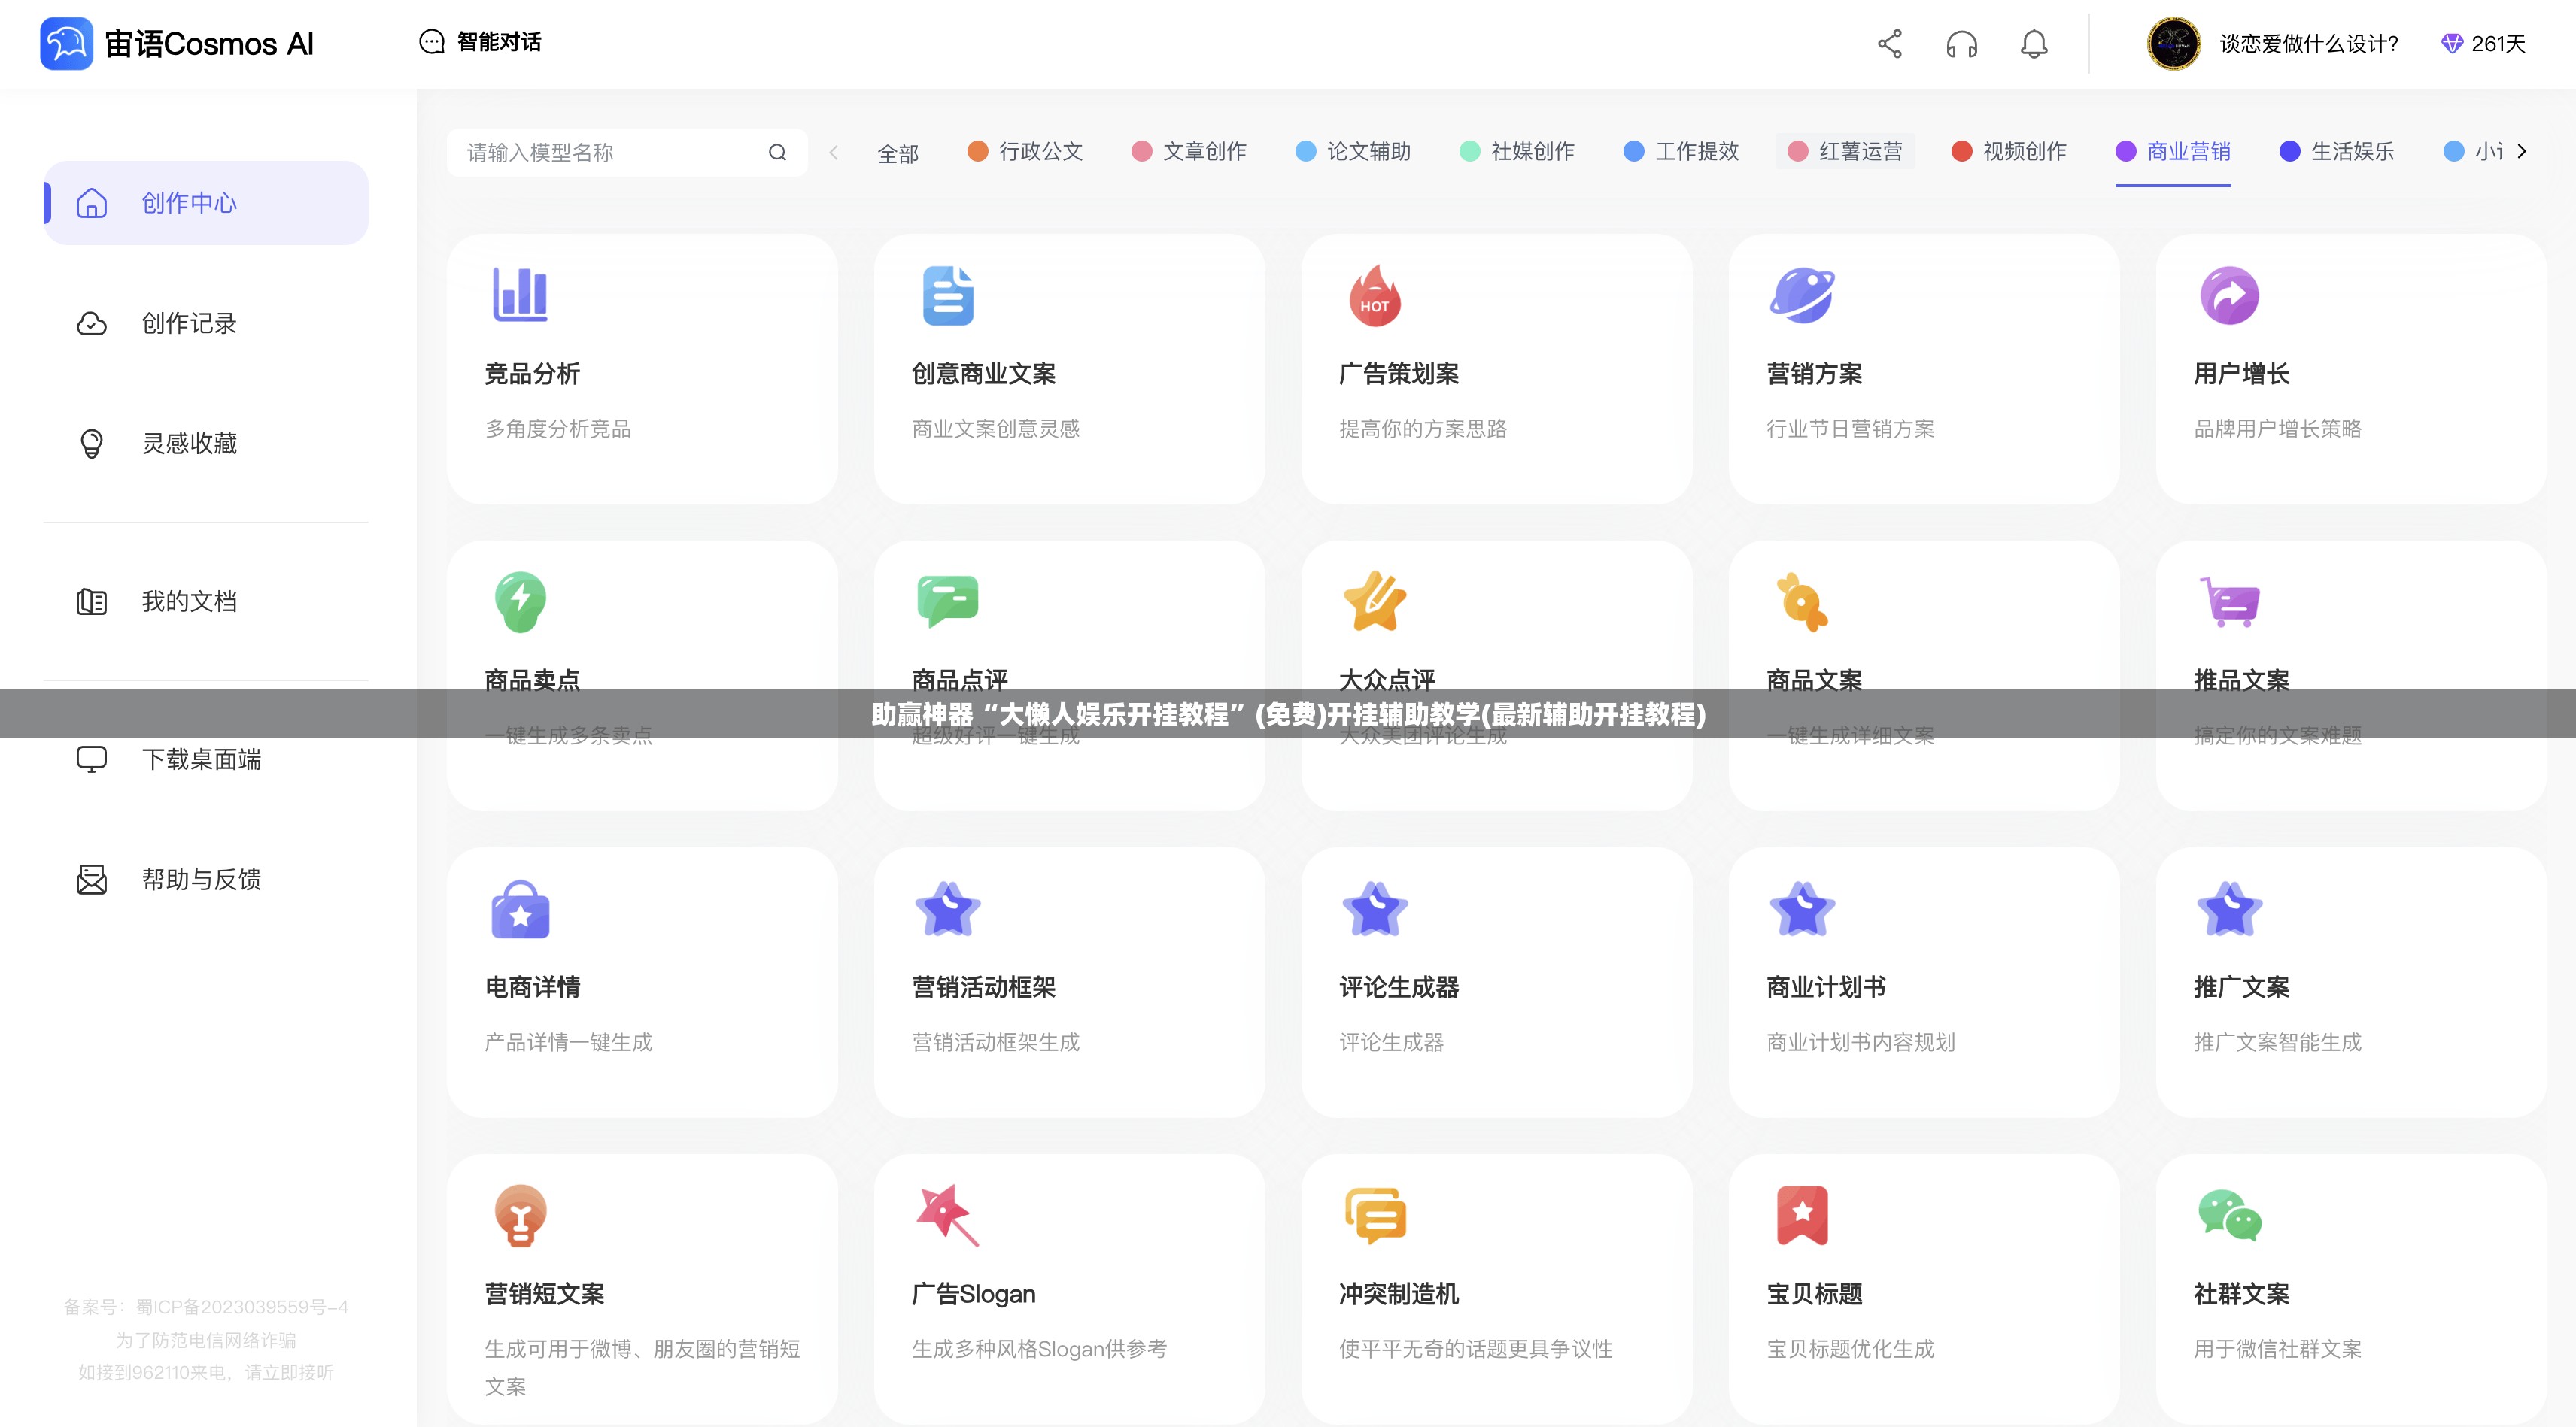Open 帮助与反馈 in the sidebar

pos(206,880)
